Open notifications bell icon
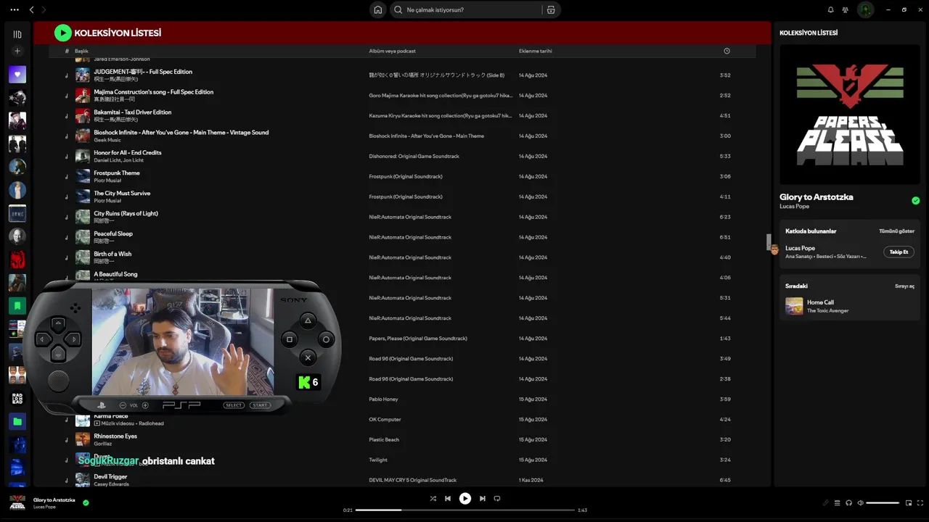 point(830,9)
